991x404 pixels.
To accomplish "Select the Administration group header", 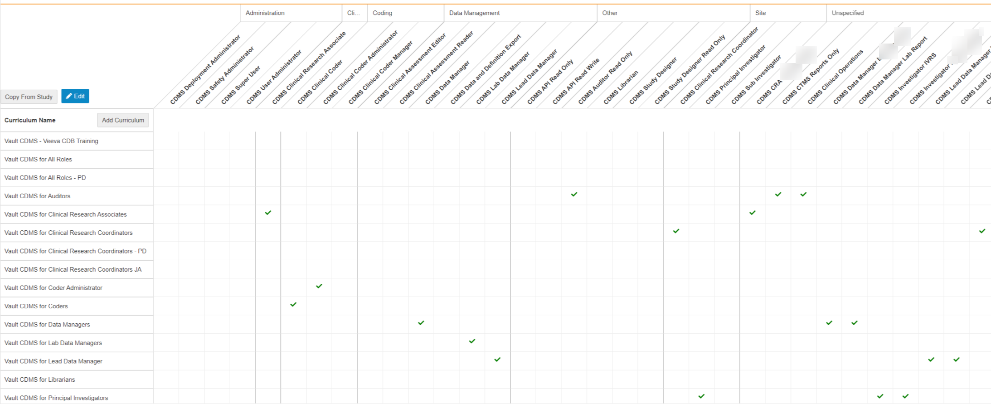I will pos(265,13).
